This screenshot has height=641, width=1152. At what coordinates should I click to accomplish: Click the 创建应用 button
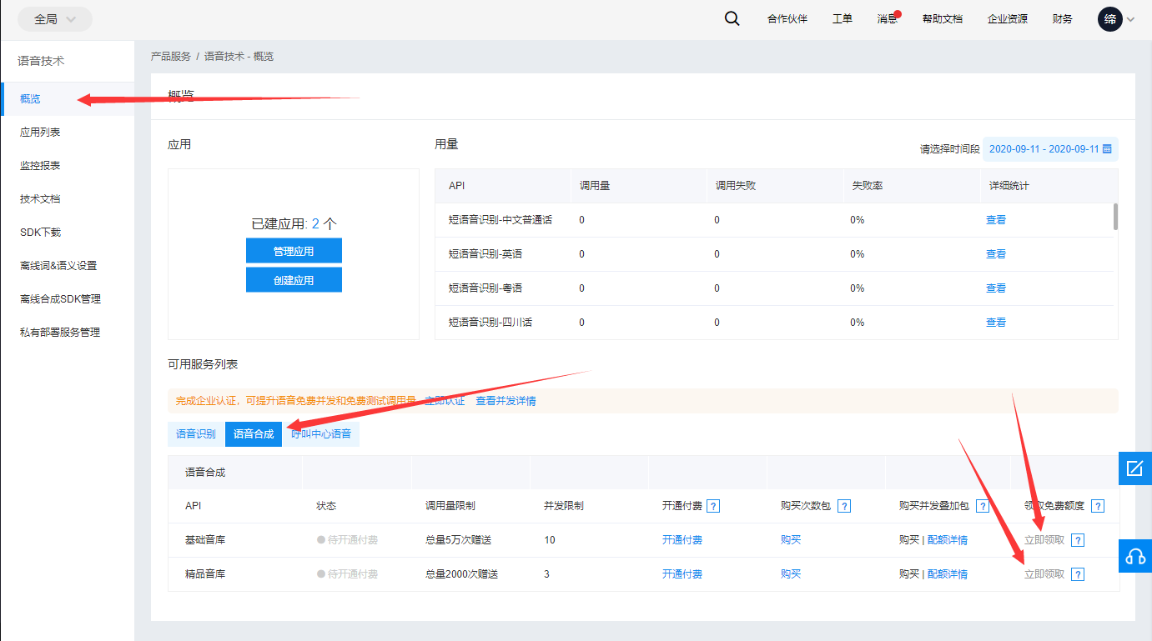pyautogui.click(x=294, y=280)
